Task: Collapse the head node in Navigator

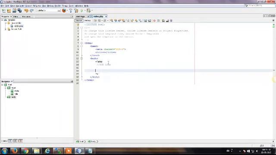Action: (6, 88)
